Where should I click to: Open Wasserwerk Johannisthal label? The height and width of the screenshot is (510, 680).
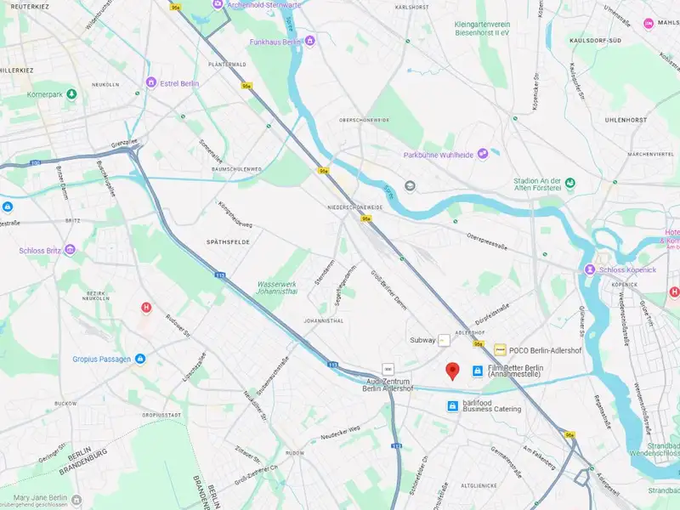pos(277,287)
